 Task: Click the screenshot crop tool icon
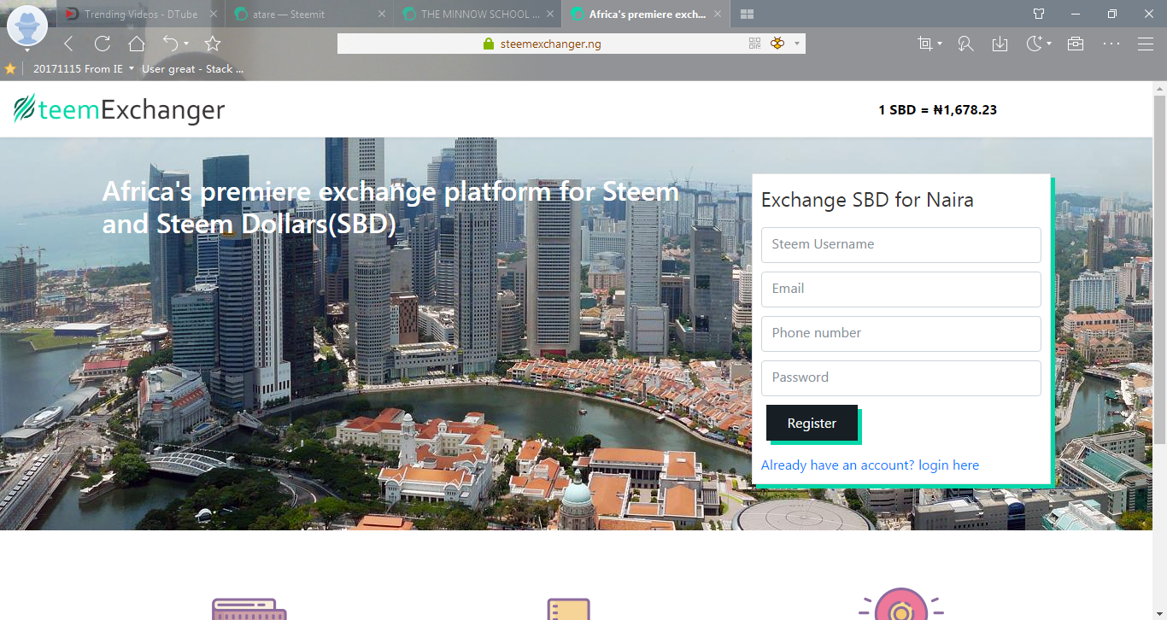coord(924,44)
